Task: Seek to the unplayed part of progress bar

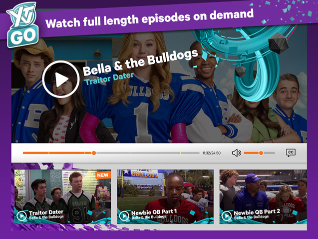Action: click(x=148, y=153)
